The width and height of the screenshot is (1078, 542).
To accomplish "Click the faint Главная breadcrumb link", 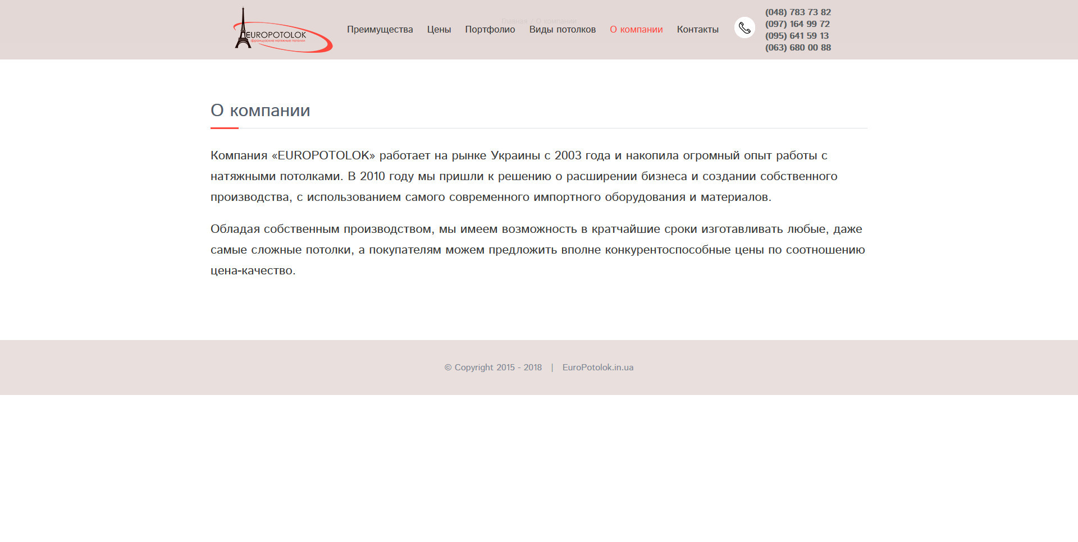I will coord(514,21).
